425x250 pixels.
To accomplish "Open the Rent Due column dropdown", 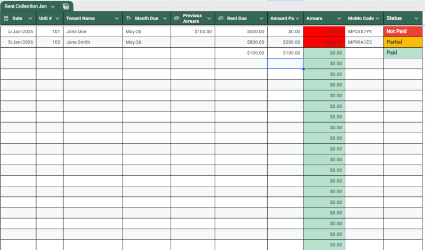I will click(261, 19).
